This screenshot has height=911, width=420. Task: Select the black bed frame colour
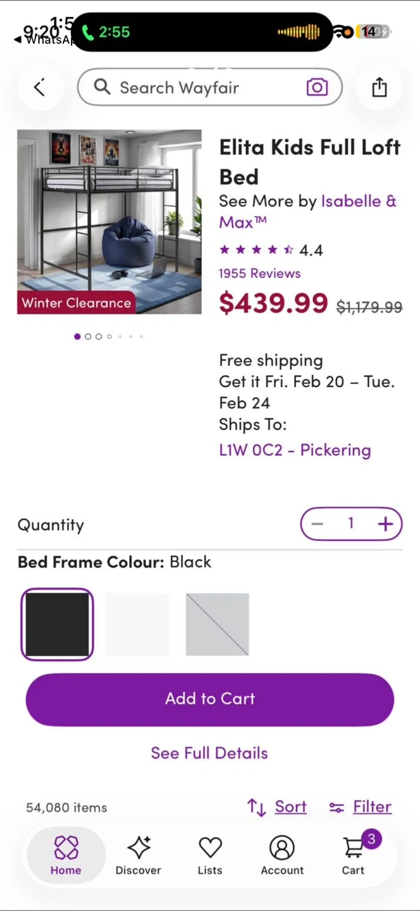pos(57,624)
